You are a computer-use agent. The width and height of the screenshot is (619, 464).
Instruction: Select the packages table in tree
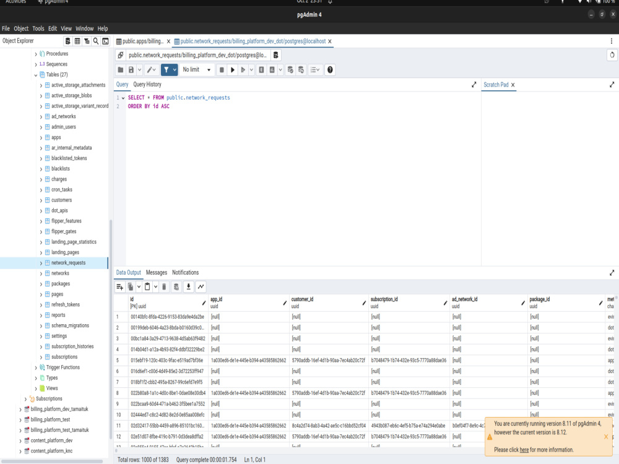[61, 284]
